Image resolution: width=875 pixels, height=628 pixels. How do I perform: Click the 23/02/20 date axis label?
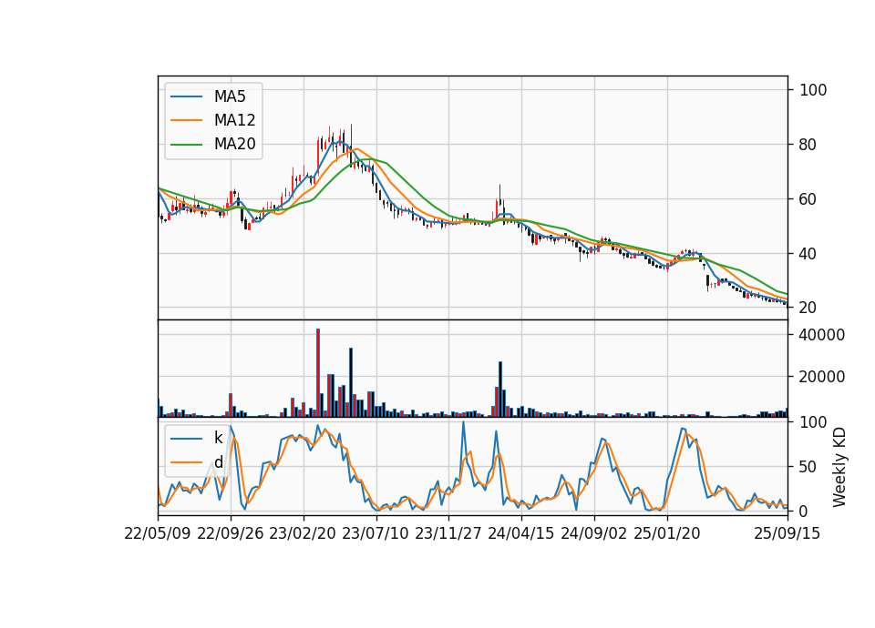tap(303, 533)
